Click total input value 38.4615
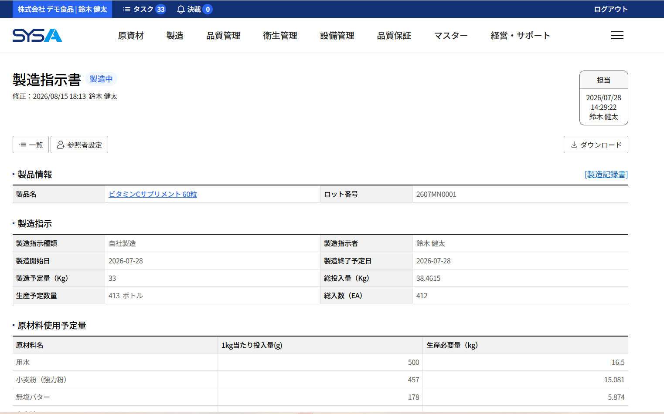 428,278
